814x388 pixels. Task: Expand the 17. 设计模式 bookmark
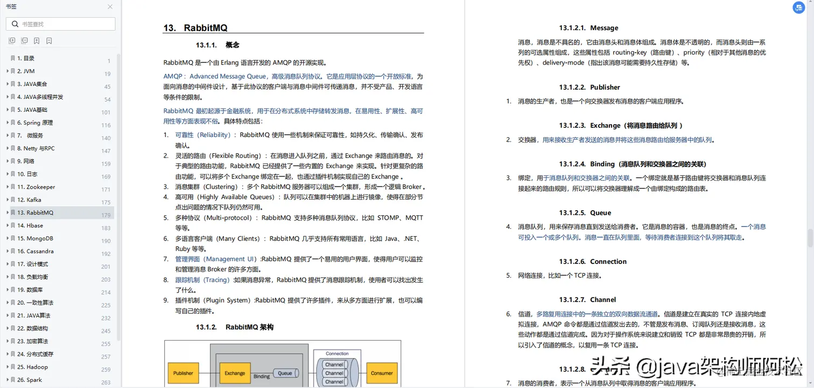click(7, 264)
